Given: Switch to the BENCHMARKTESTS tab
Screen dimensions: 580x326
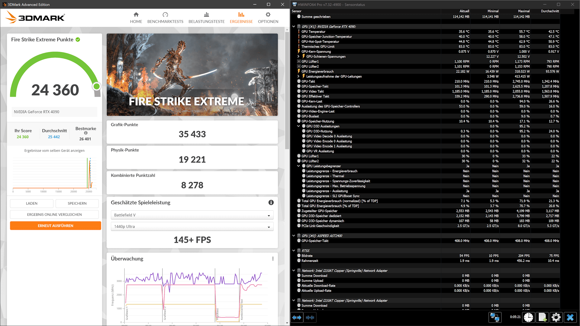Looking at the screenshot, I should (165, 18).
